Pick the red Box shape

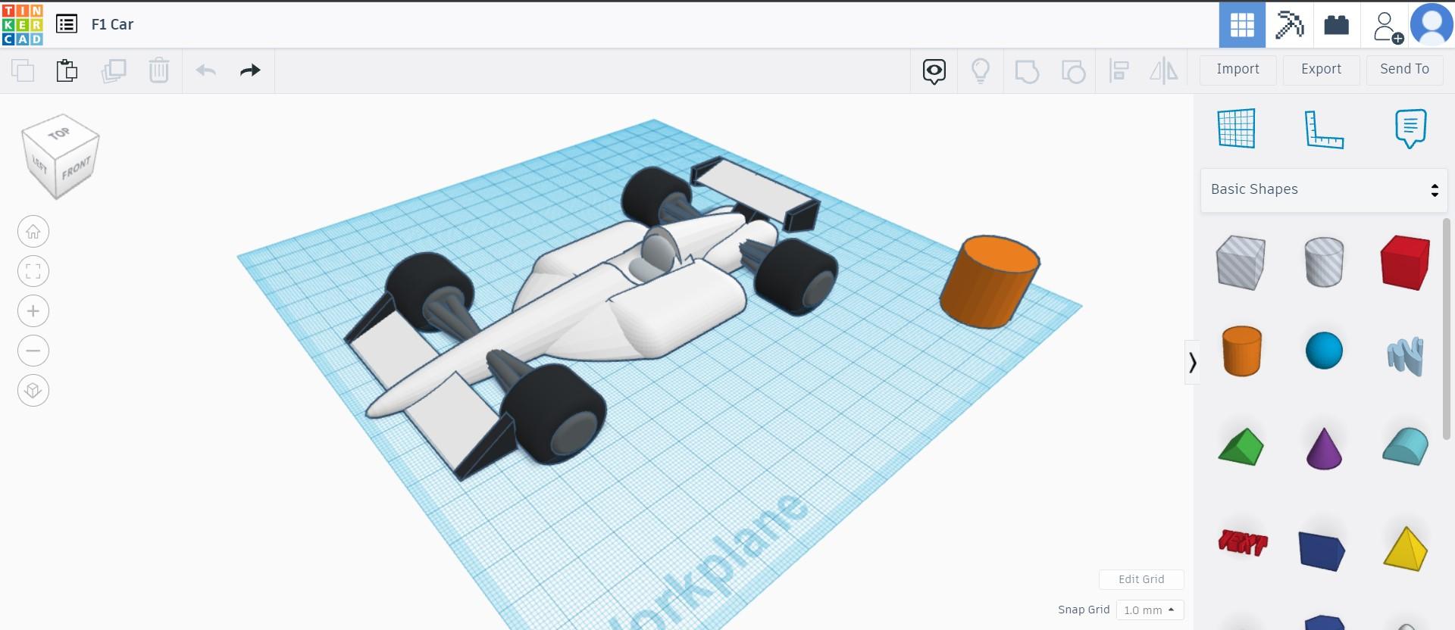coord(1405,262)
